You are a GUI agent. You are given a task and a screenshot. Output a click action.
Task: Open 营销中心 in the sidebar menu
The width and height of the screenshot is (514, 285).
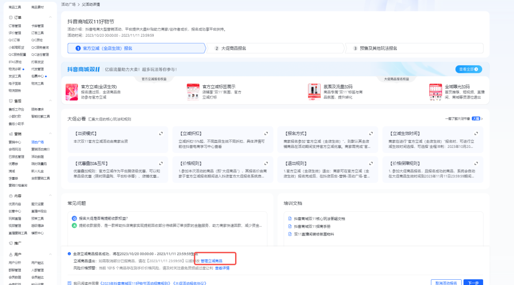(15, 142)
